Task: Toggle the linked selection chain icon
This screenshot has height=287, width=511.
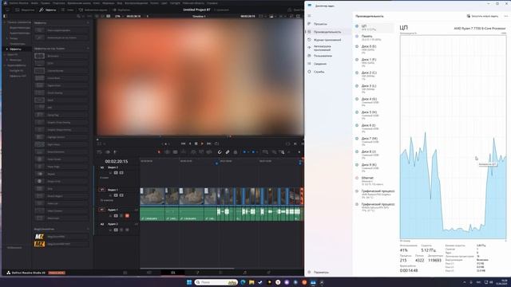Action: pos(228,152)
